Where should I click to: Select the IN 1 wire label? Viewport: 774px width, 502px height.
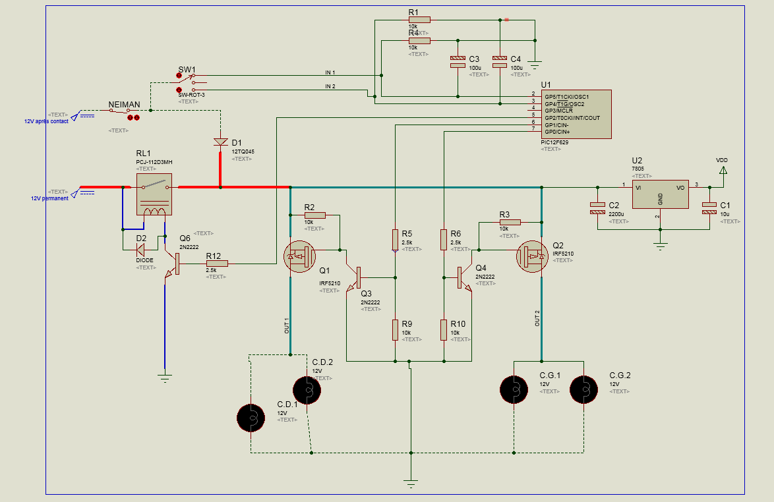click(x=330, y=72)
